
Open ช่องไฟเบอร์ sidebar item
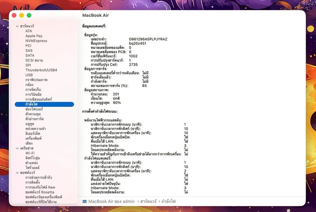pos(34,109)
